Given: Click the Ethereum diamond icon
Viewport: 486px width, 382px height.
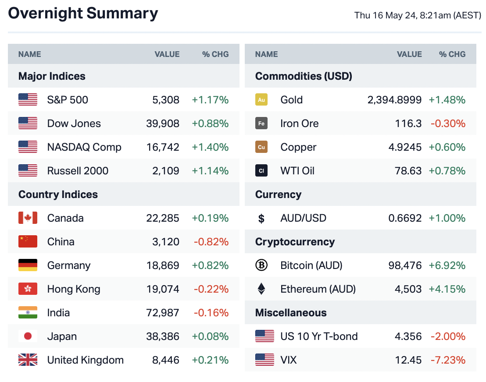Looking at the screenshot, I should pos(261,289).
